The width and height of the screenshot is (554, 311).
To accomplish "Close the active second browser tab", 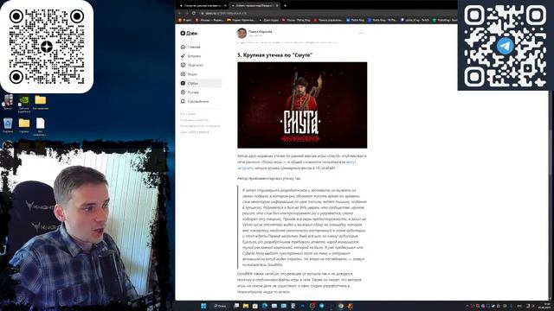I will click(x=277, y=6).
